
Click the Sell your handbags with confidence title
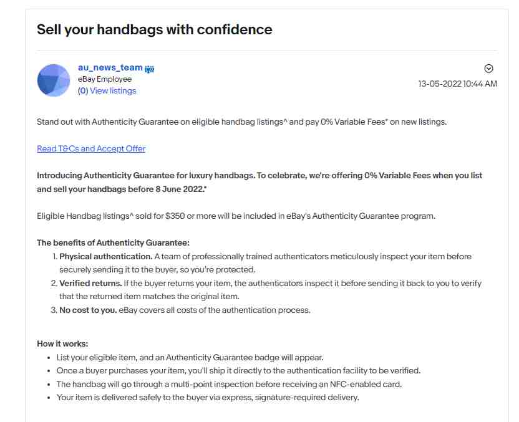(x=155, y=29)
